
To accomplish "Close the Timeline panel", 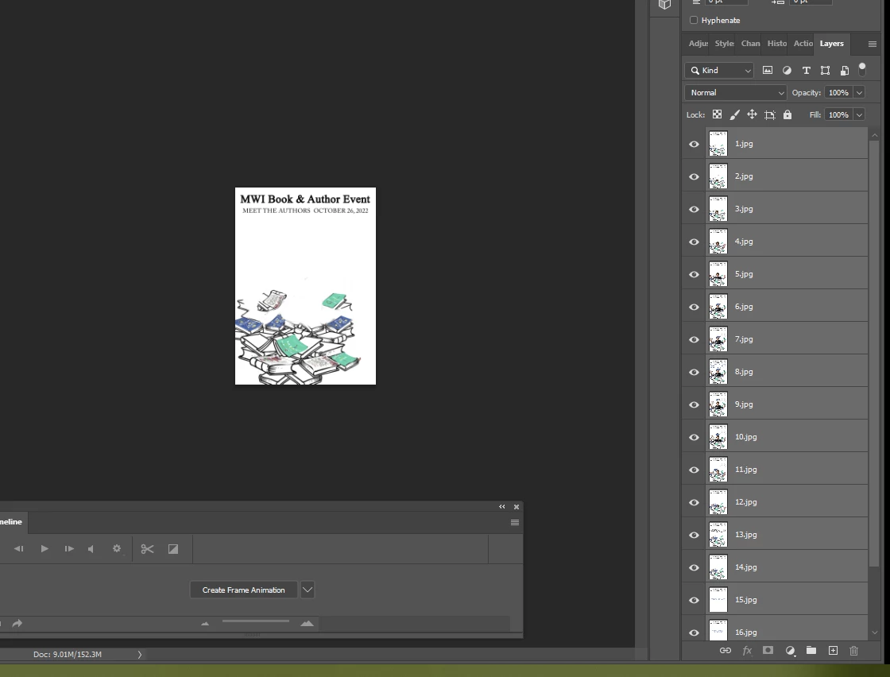I will (517, 507).
